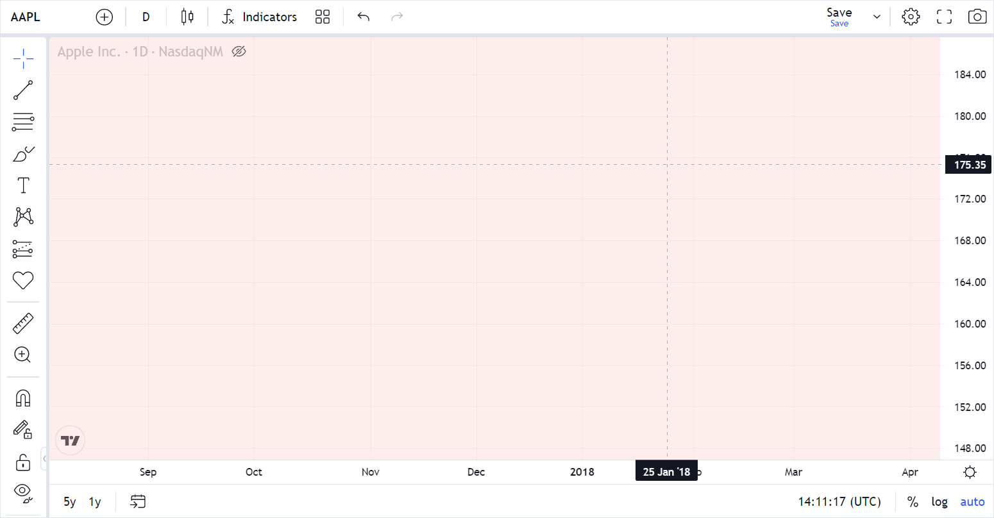This screenshot has height=518, width=994.
Task: Select the brush drawing tool
Action: pyautogui.click(x=23, y=154)
